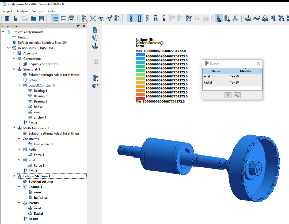Collapse the Events branch in the tree
The image size is (289, 224).
coord(19,202)
